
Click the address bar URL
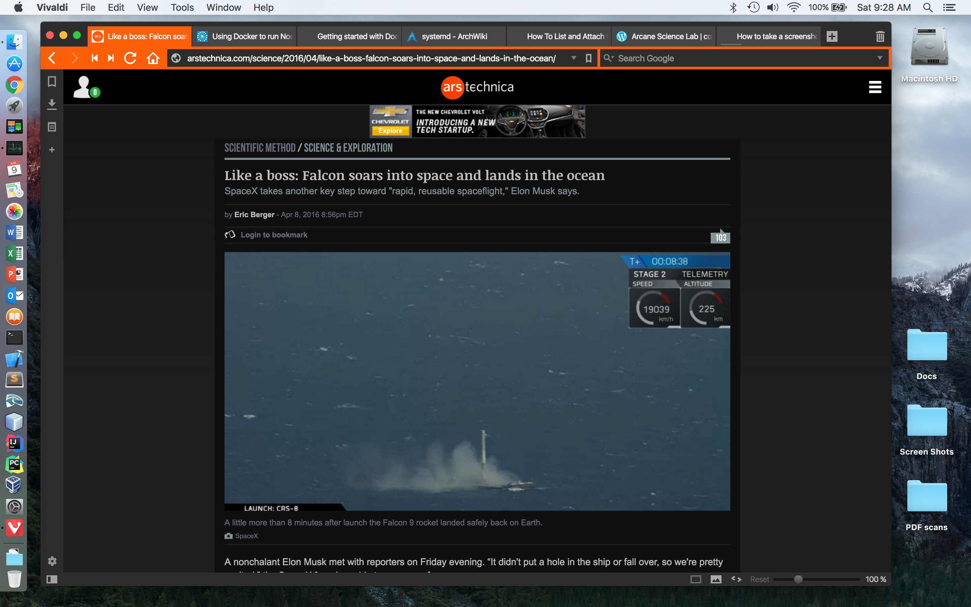coord(371,58)
